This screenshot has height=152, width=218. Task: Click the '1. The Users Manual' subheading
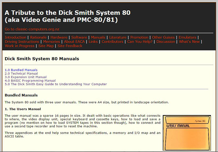coord(23,109)
